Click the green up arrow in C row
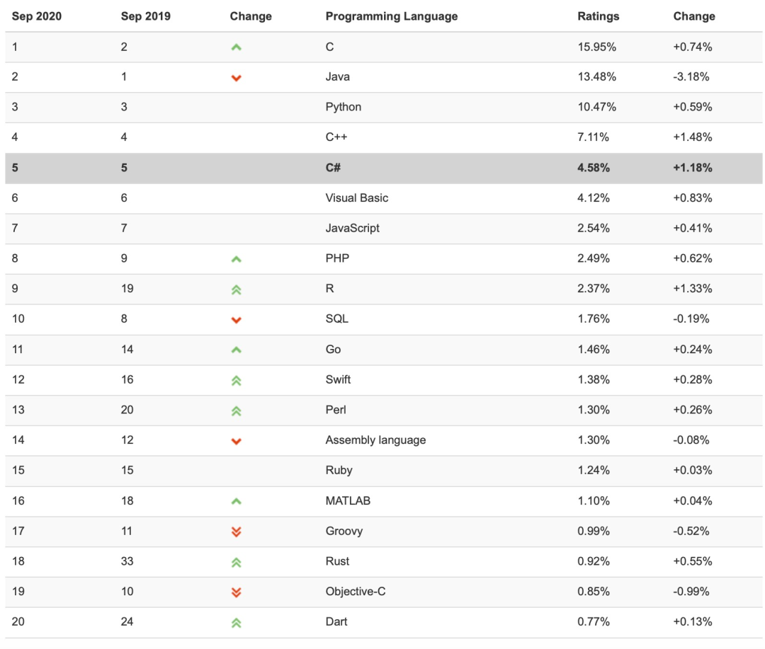 [236, 47]
